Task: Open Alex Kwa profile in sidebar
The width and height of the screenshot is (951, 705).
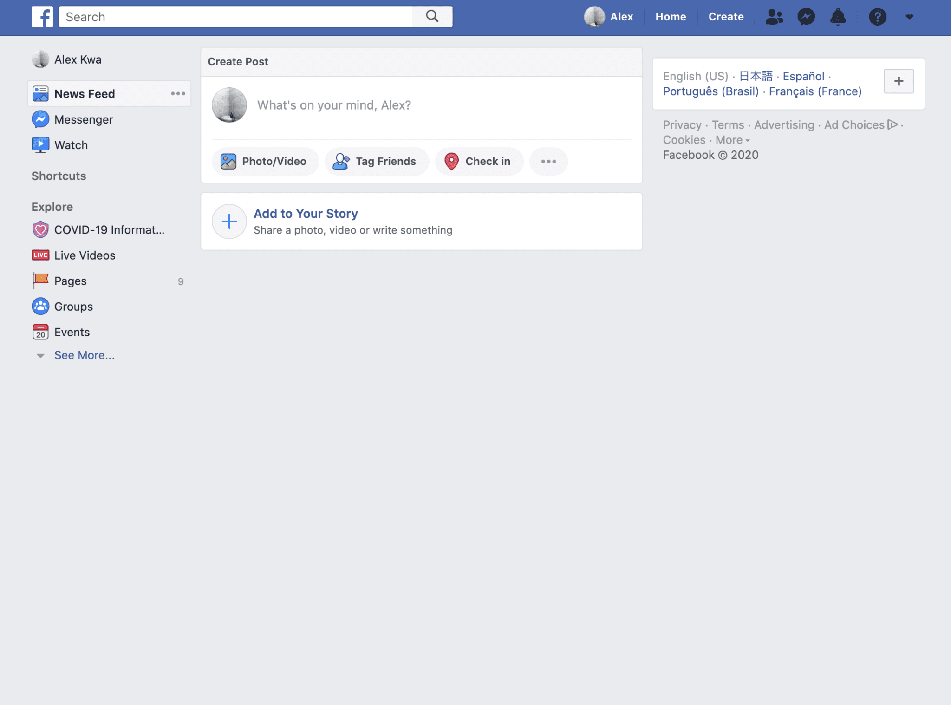Action: click(x=78, y=59)
